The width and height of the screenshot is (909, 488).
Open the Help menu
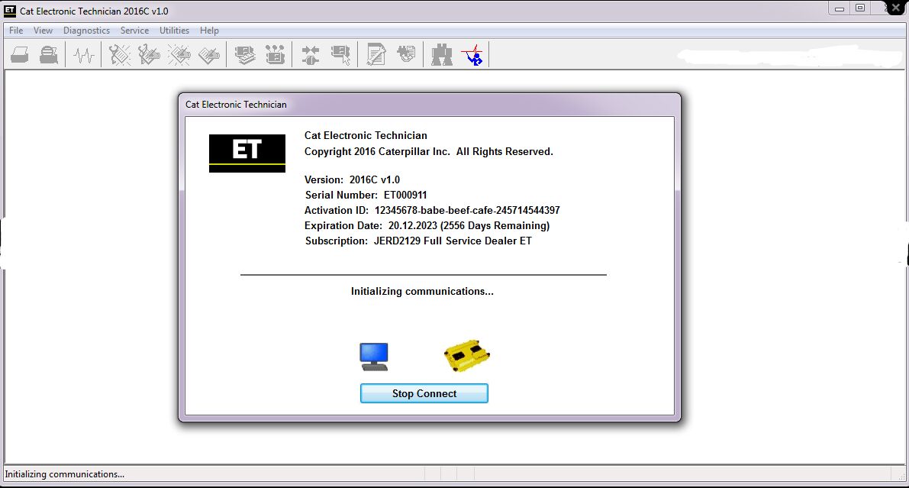[209, 31]
